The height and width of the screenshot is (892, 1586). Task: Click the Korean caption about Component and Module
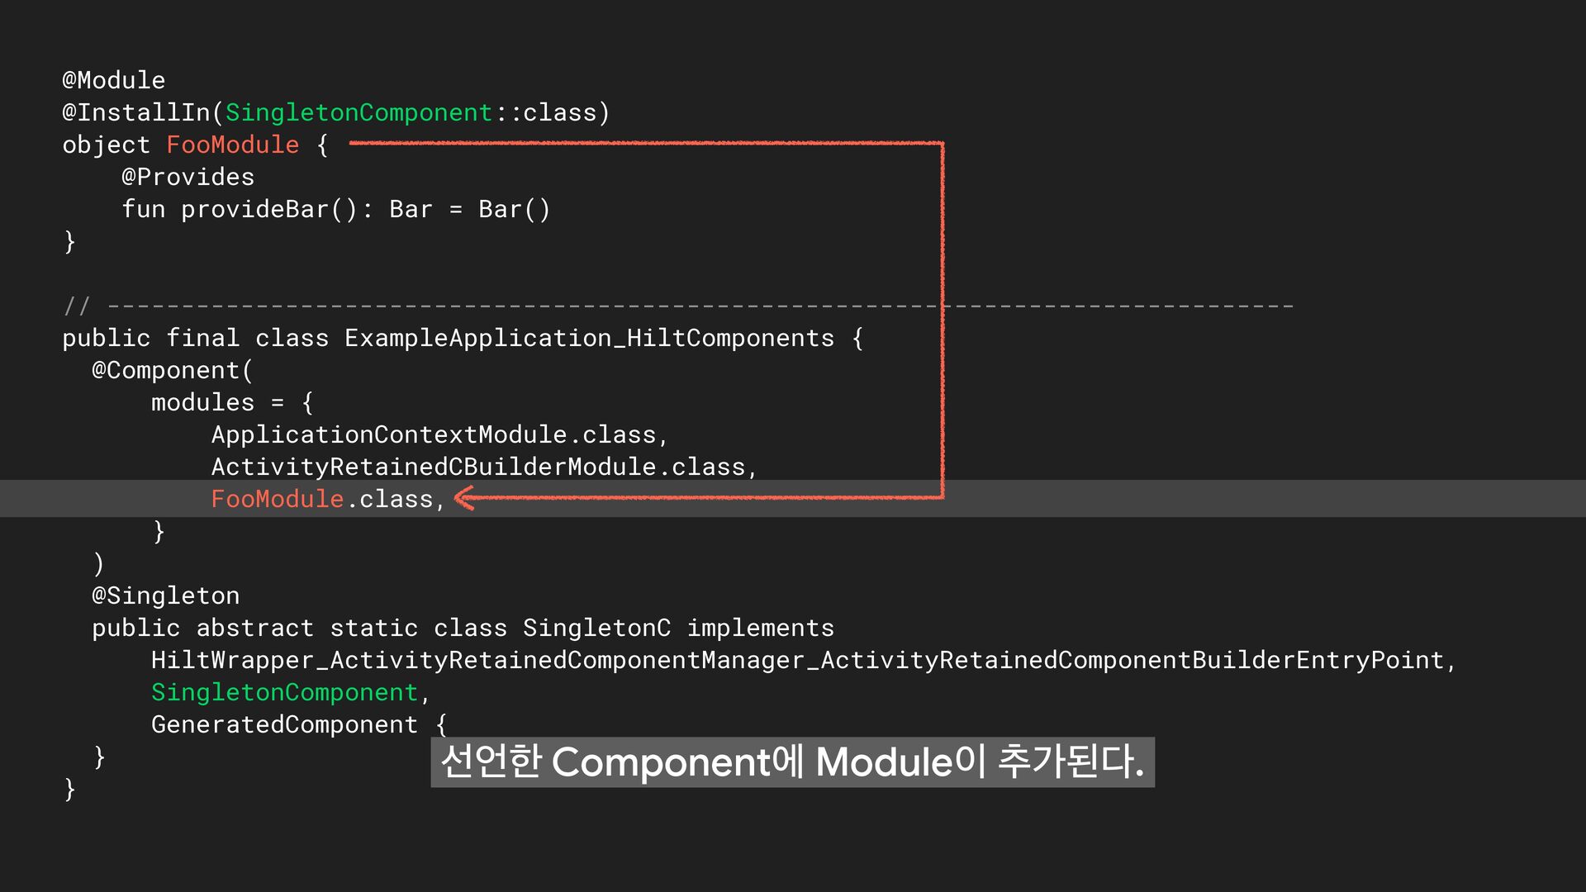coord(791,762)
